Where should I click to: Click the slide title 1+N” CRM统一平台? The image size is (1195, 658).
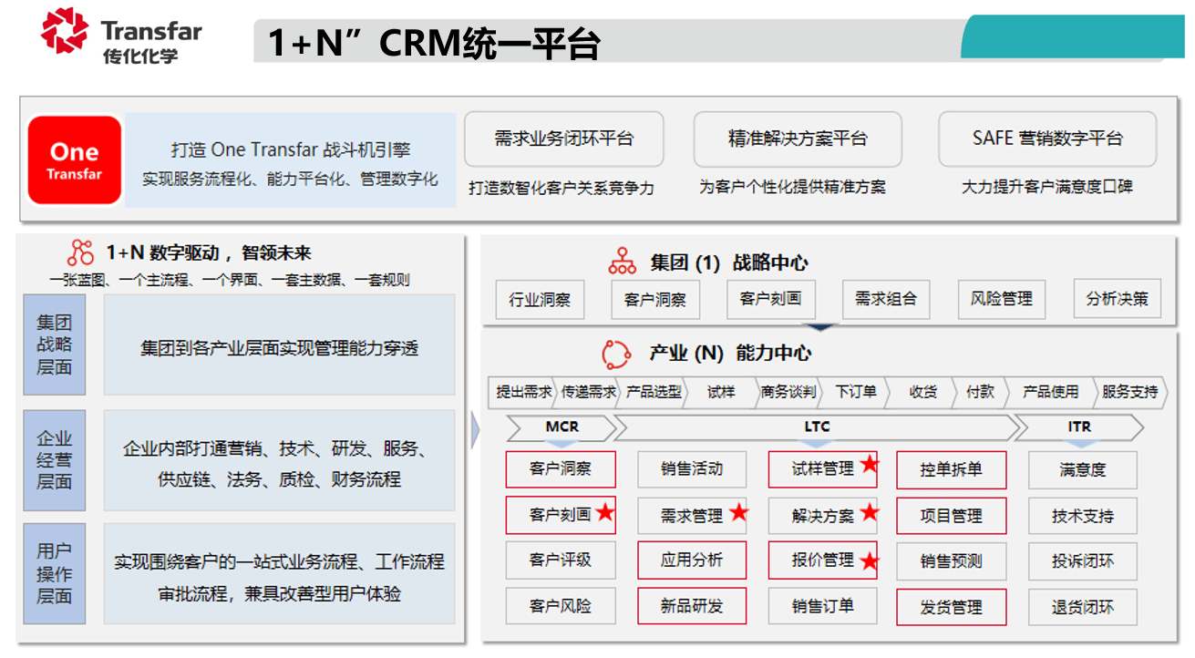coord(434,43)
